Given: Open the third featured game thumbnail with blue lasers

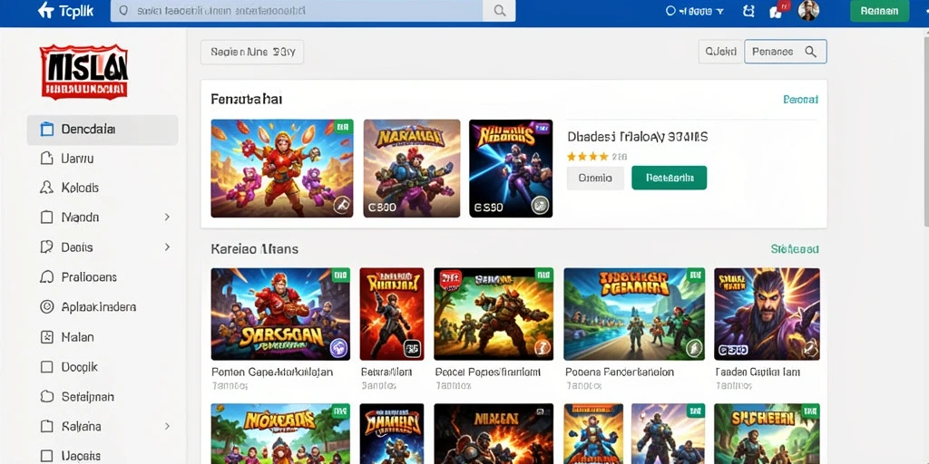Looking at the screenshot, I should (511, 169).
